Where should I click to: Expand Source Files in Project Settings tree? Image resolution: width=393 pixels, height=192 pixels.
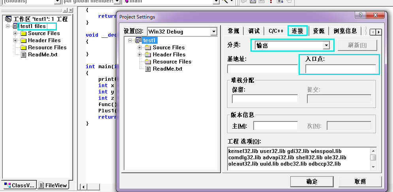point(139,48)
